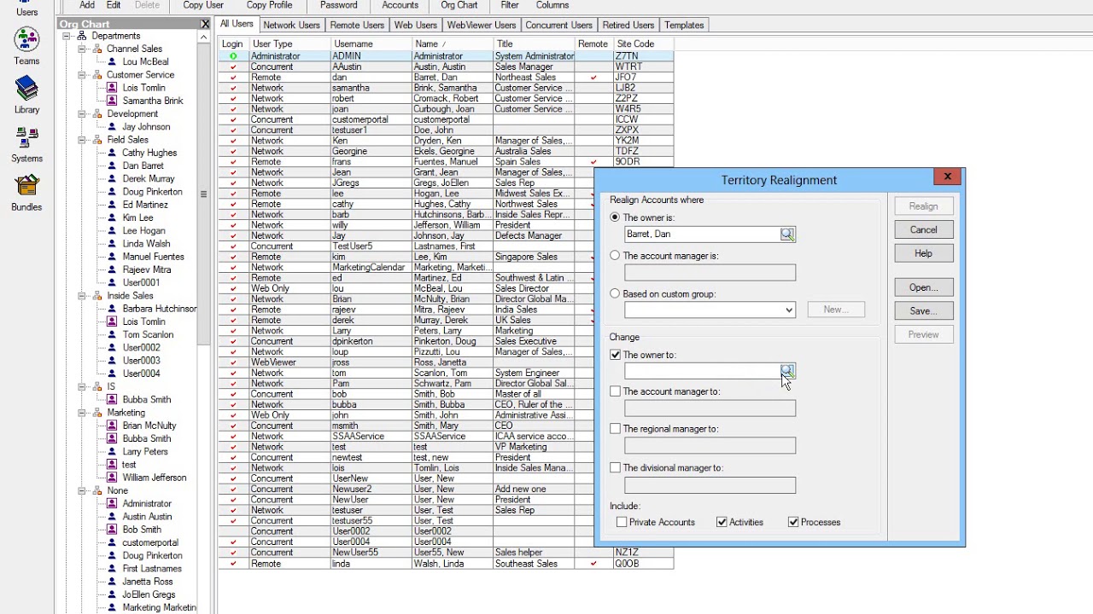Collapse the Inside Sales department node

tap(82, 296)
